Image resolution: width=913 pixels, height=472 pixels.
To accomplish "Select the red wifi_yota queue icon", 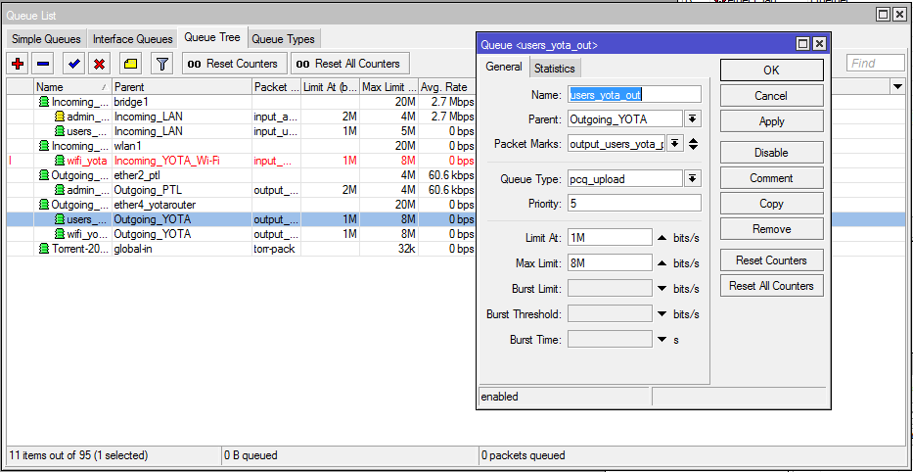I will (60, 161).
